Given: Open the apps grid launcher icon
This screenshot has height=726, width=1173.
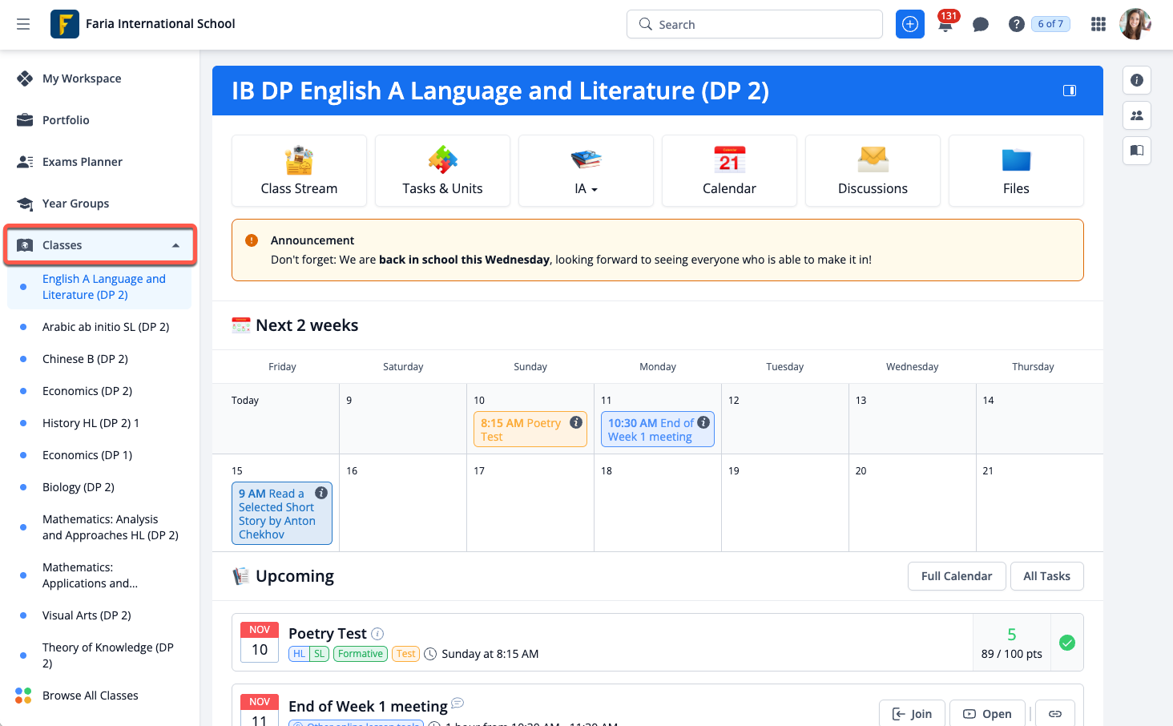Looking at the screenshot, I should click(1098, 24).
